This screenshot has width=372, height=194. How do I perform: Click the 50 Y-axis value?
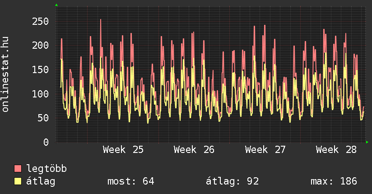pos(43,118)
